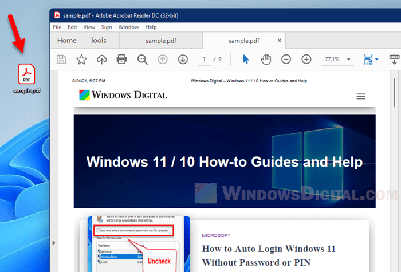Click the Save file floppy disk icon
Screen dimensions: 401x272
pos(61,60)
